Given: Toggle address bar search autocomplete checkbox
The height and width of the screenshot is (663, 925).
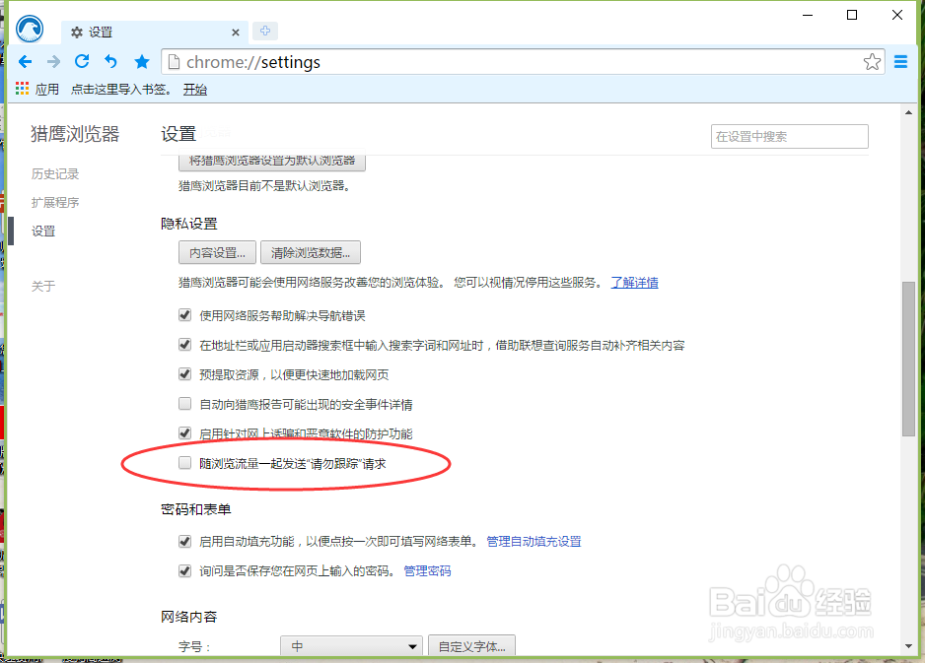Looking at the screenshot, I should [x=184, y=345].
